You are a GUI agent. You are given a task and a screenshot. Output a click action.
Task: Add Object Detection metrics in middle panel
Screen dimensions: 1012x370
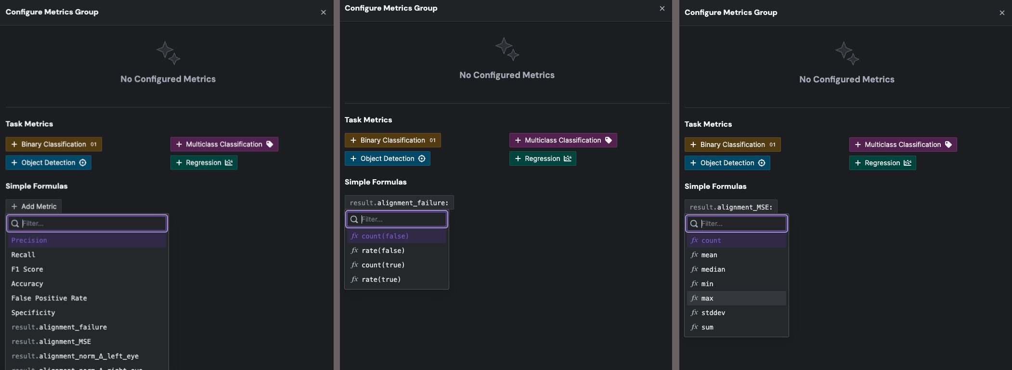point(388,159)
